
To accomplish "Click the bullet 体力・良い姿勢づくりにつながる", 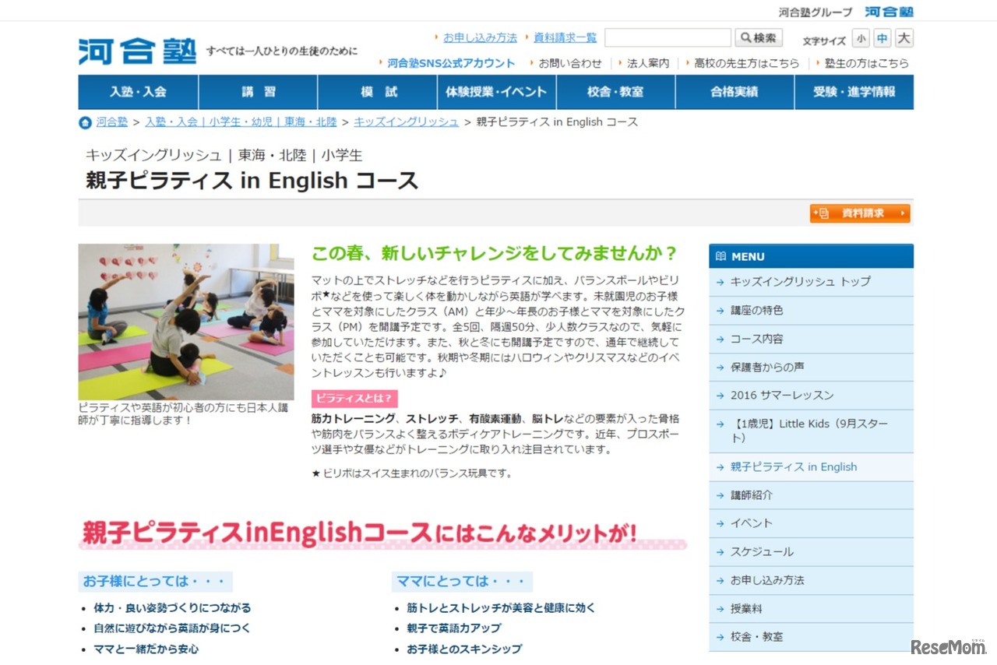I will (x=172, y=608).
